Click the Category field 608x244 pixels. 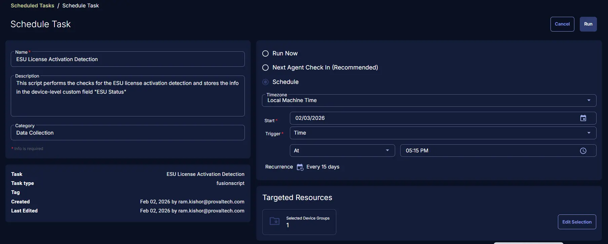pyautogui.click(x=128, y=133)
